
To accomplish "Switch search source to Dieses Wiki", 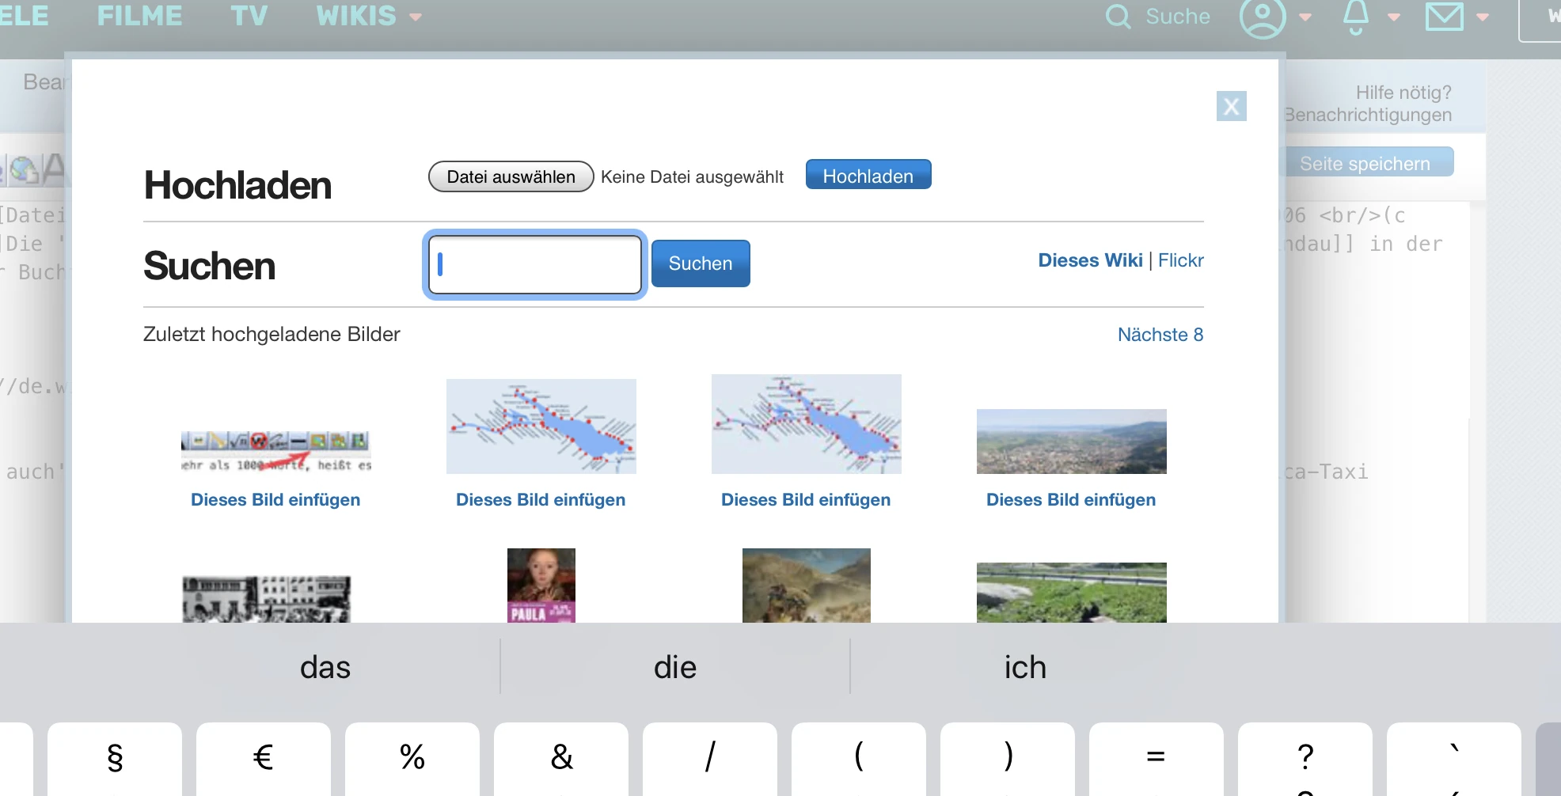I will [1090, 260].
